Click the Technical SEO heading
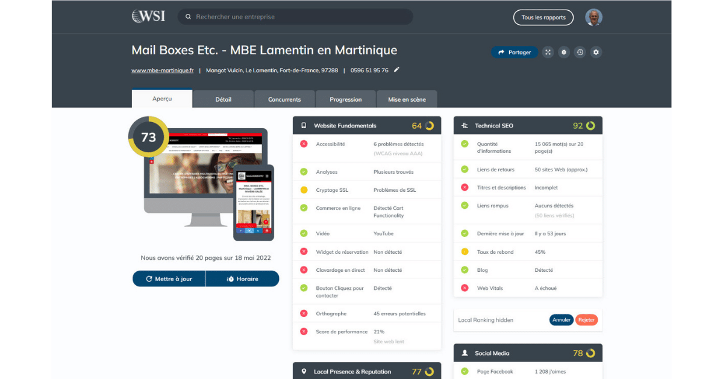This screenshot has width=723, height=379. 494,126
